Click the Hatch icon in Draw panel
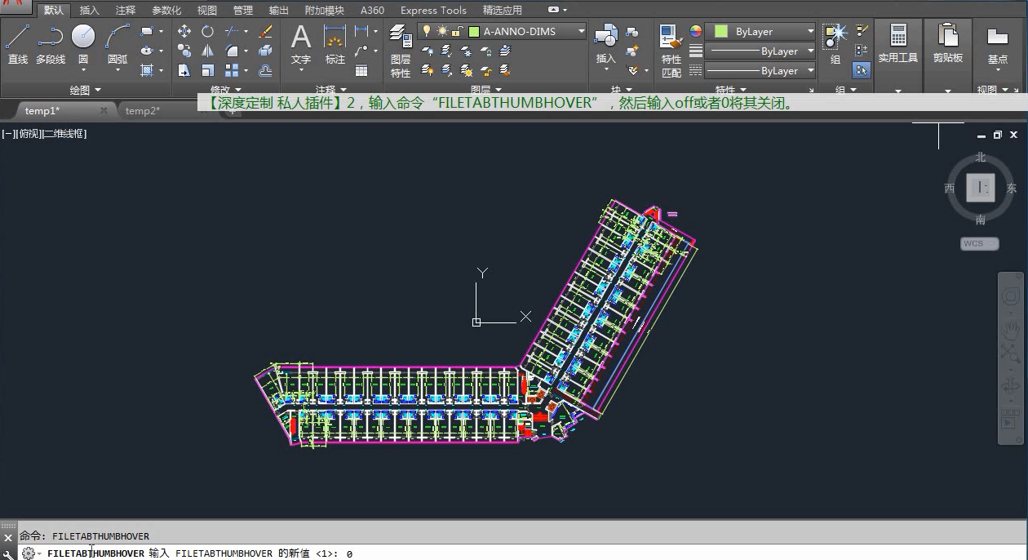Image resolution: width=1028 pixels, height=560 pixels. point(147,70)
